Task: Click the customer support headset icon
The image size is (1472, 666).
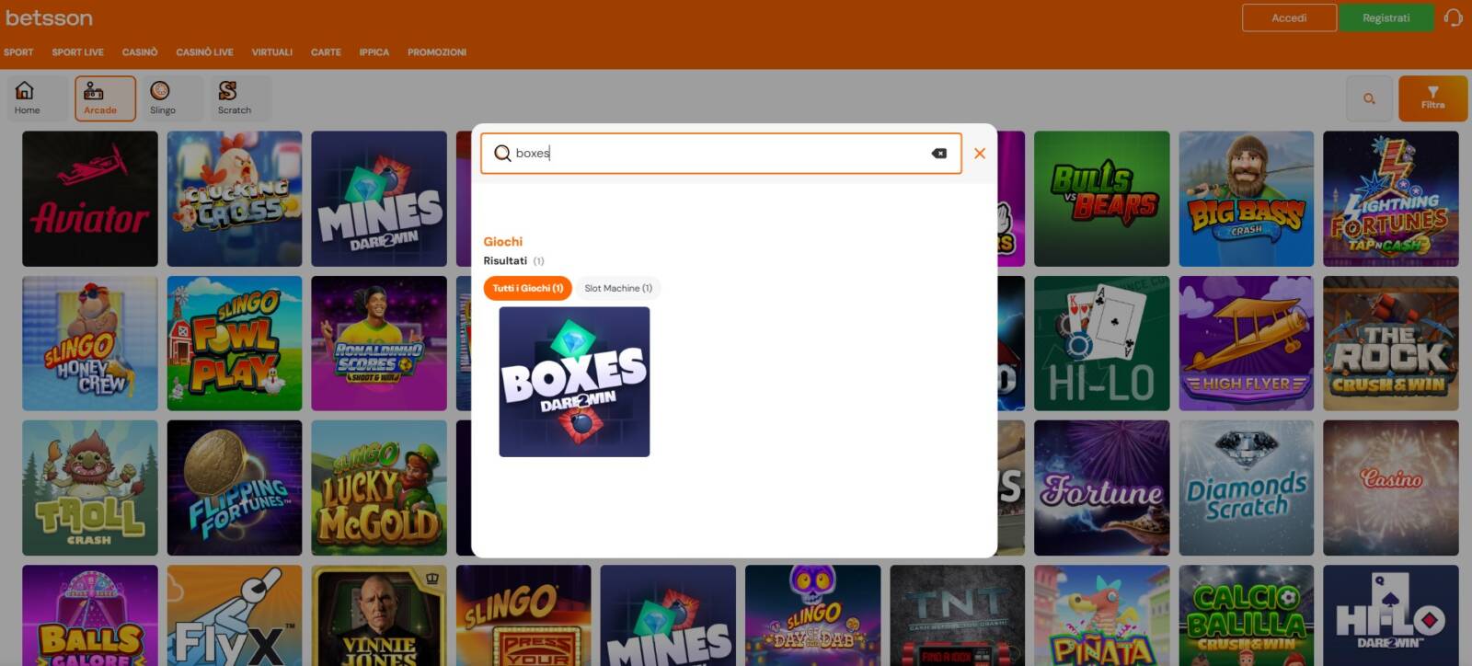Action: point(1454,17)
